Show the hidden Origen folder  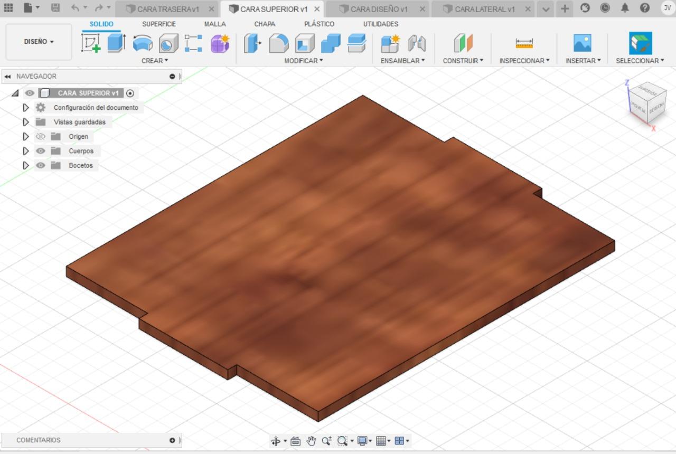click(41, 136)
